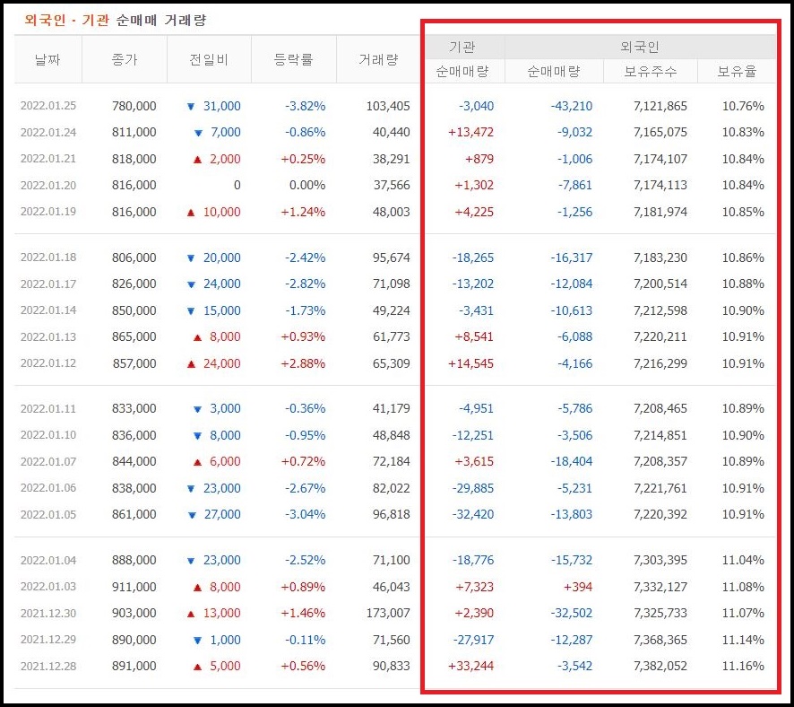
Task: Select date cell 2022.01.21
Action: [x=48, y=159]
